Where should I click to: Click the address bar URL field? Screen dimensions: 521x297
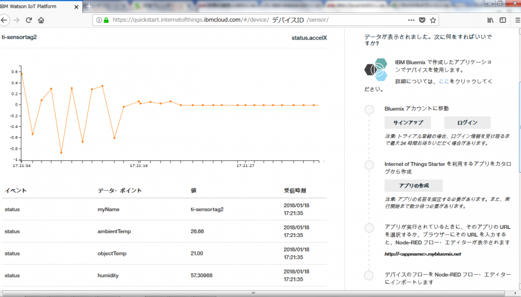[x=248, y=20]
